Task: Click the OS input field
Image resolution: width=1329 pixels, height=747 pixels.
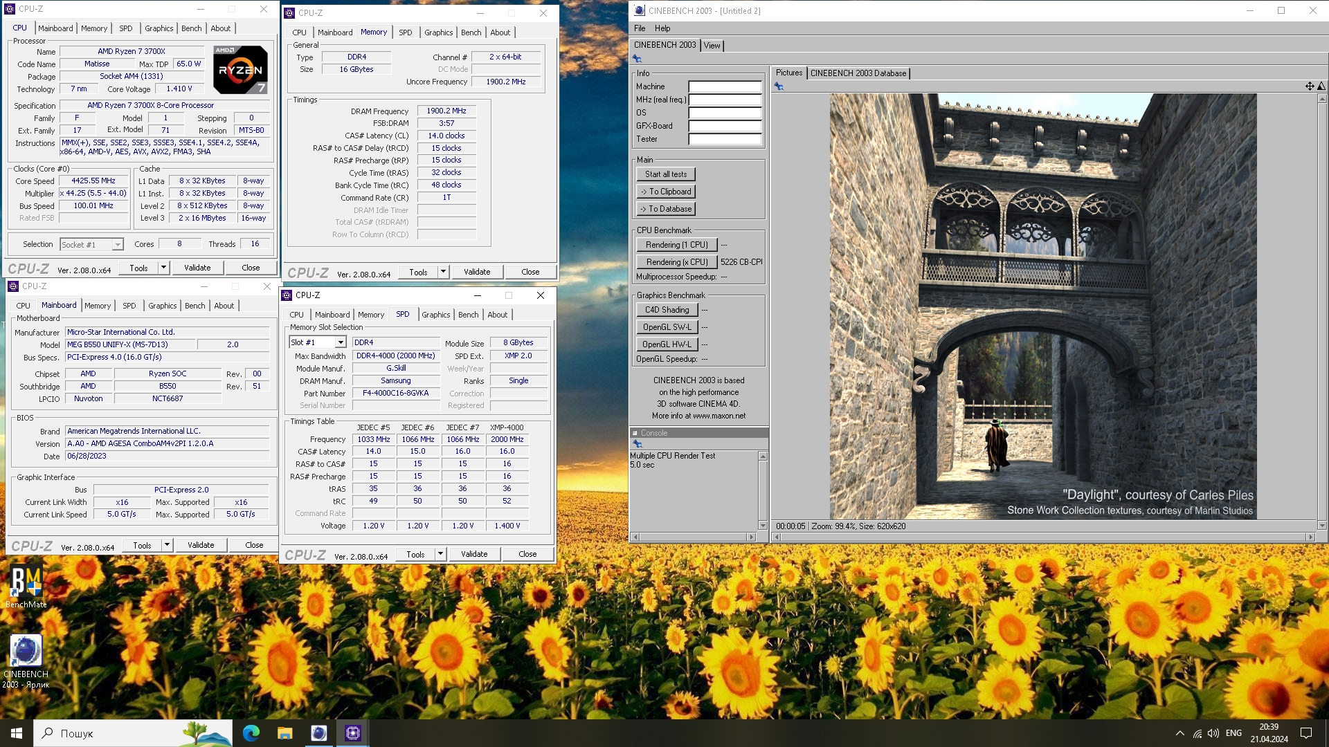Action: [x=725, y=113]
